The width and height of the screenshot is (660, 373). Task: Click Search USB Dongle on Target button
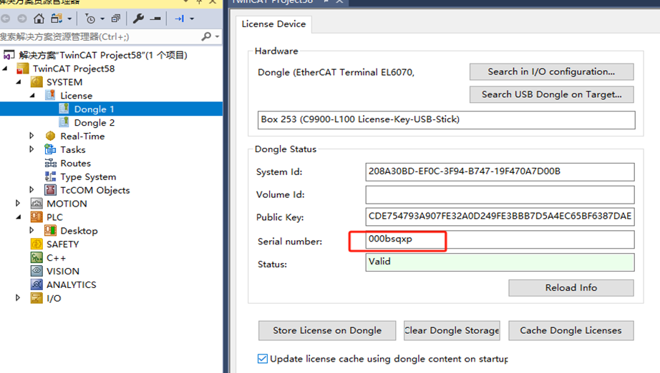tap(551, 94)
